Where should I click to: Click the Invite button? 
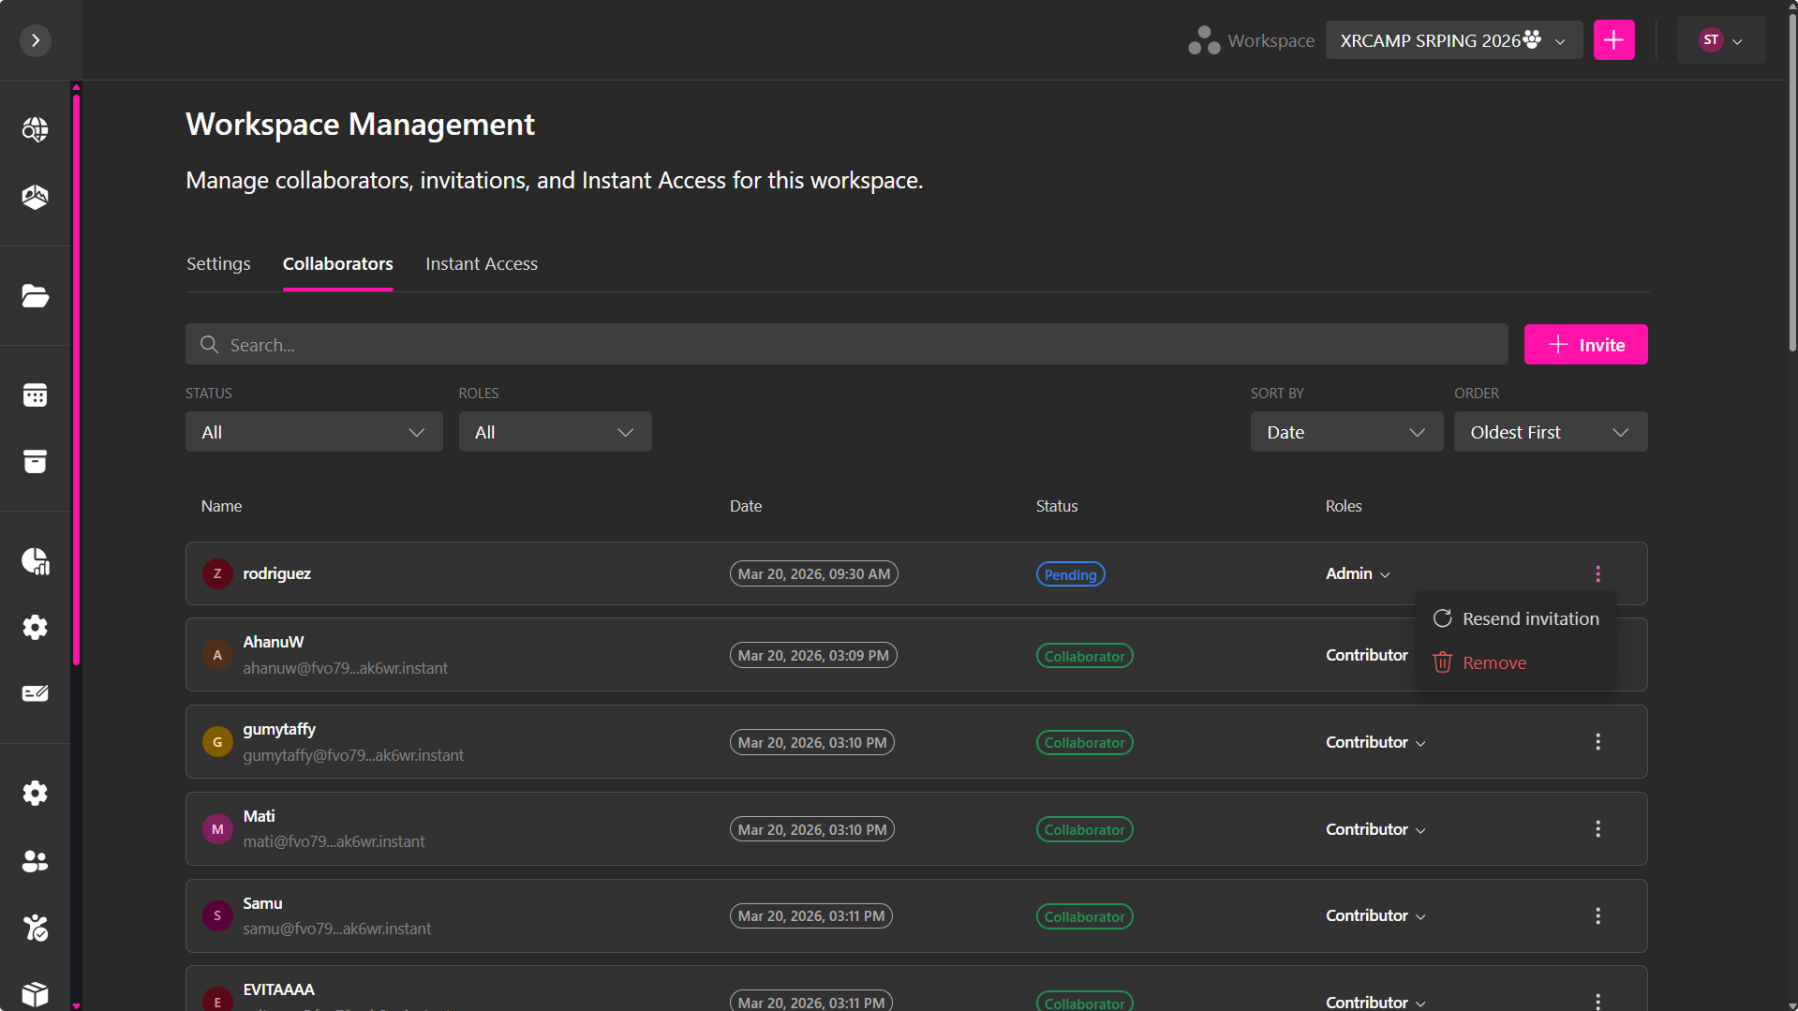[1585, 345]
